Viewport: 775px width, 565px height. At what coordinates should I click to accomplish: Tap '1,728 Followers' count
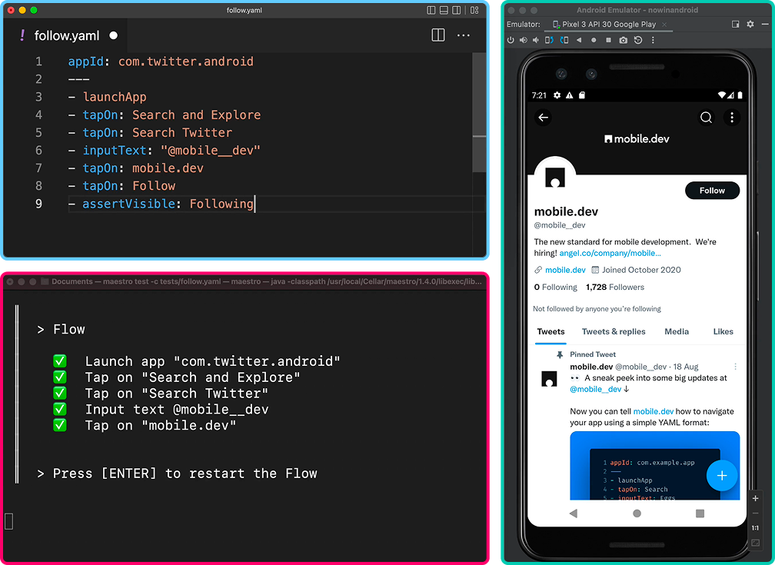click(615, 287)
